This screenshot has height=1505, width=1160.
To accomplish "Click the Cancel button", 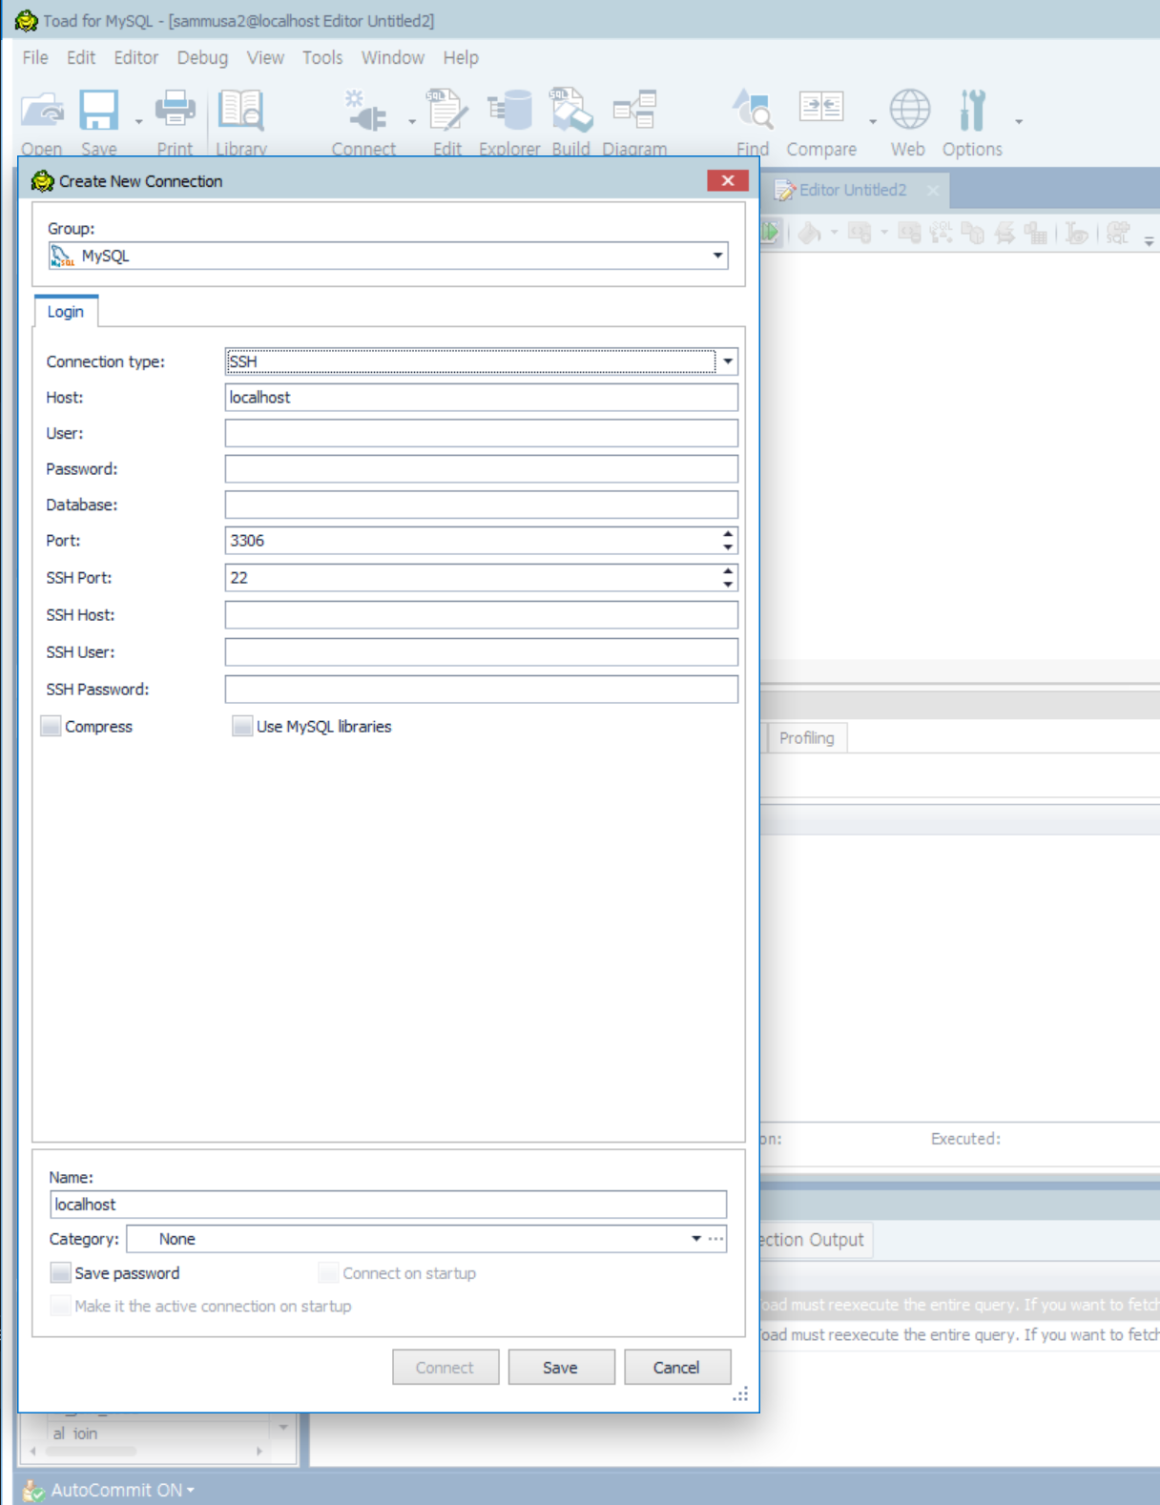I will tap(676, 1368).
